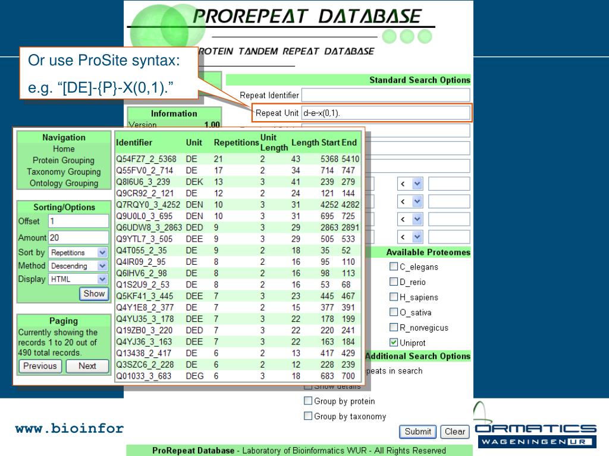Viewport: 609px width, 456px height.
Task: Check the C_elegans proteome checkbox
Action: click(394, 267)
